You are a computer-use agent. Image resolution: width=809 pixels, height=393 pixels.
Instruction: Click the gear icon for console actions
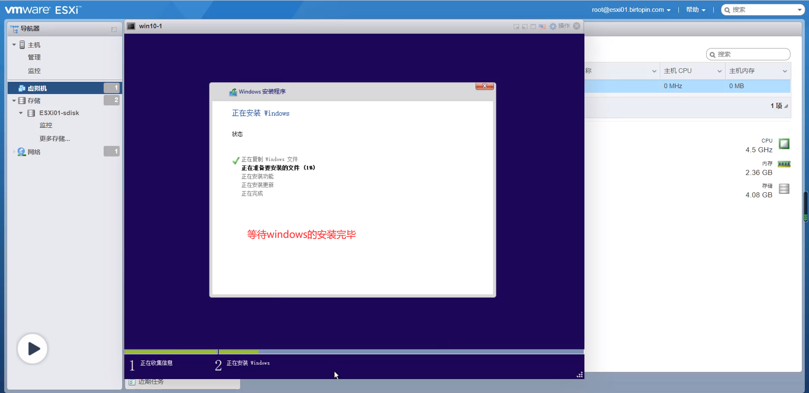(x=553, y=26)
